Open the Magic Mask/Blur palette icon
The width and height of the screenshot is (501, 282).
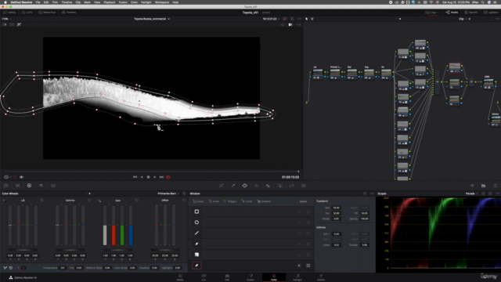(x=268, y=186)
